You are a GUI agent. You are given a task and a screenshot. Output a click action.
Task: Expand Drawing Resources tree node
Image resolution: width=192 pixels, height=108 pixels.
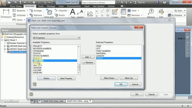[x=2, y=37]
